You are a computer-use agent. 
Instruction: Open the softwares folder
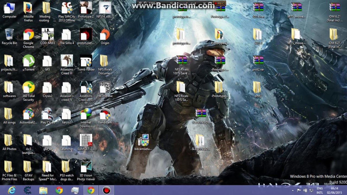(9, 90)
